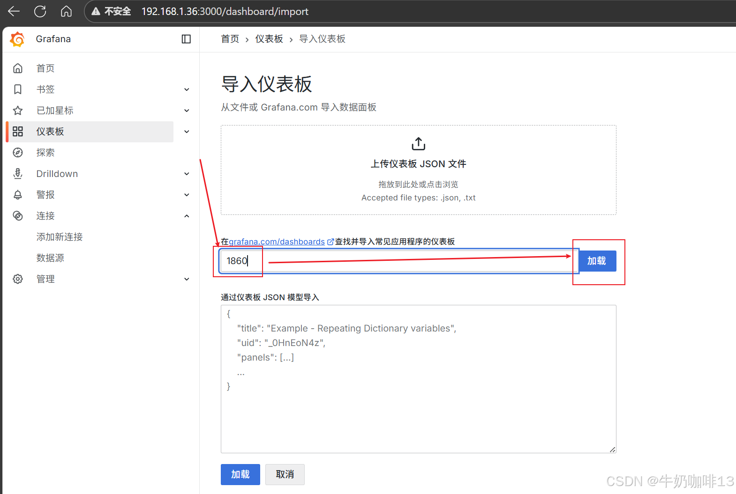Open 连接 in the sidebar menu

(45, 216)
